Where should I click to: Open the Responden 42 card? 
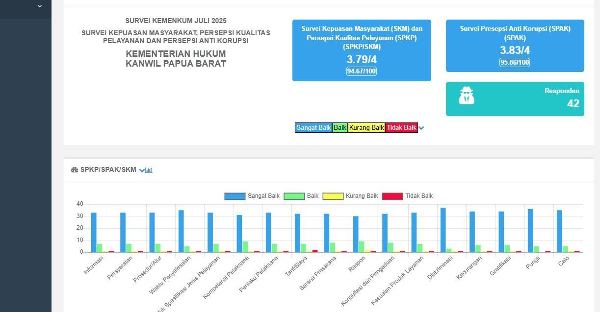tap(515, 99)
